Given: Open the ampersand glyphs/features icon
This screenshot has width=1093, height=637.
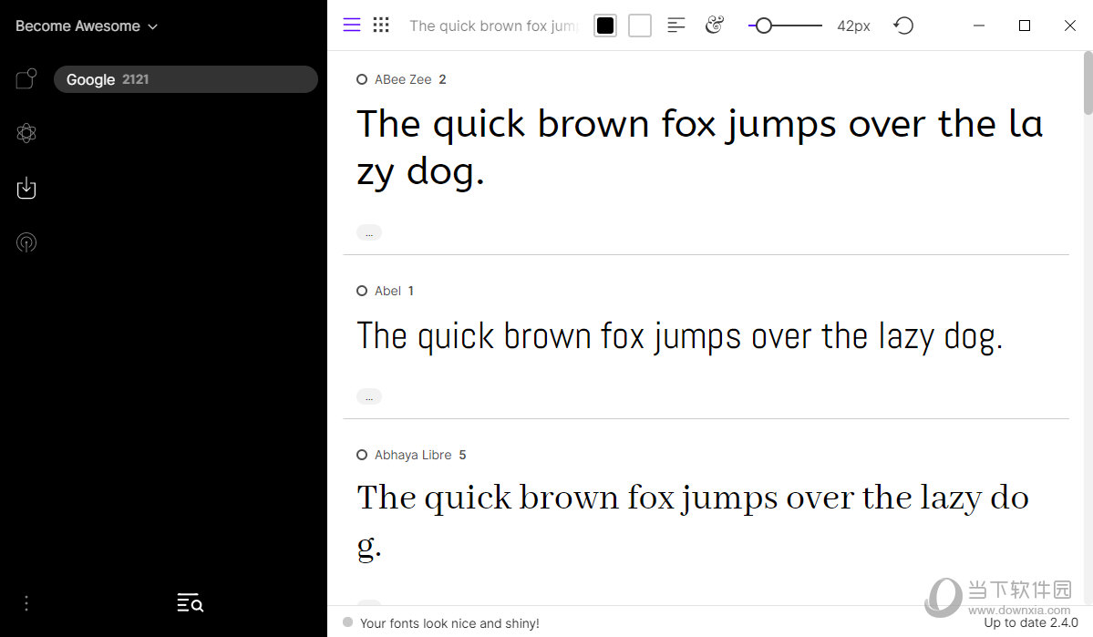Looking at the screenshot, I should (x=715, y=26).
